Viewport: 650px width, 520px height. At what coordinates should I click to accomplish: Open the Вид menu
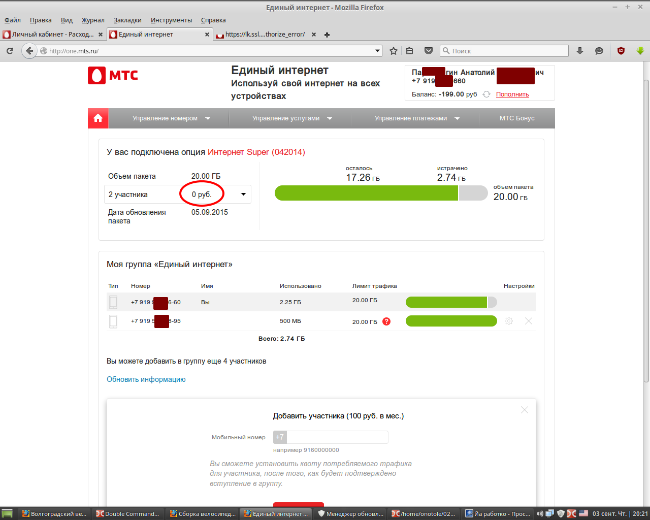(x=67, y=20)
